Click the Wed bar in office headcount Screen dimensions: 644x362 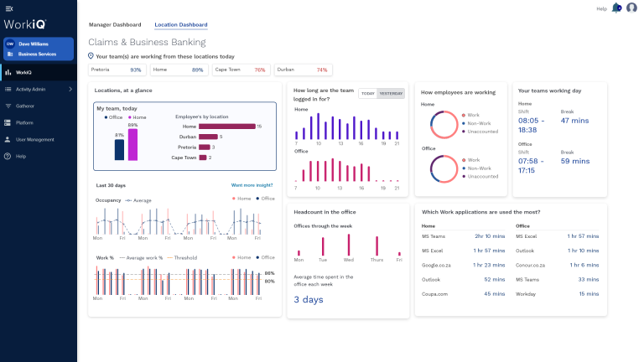pos(349,245)
